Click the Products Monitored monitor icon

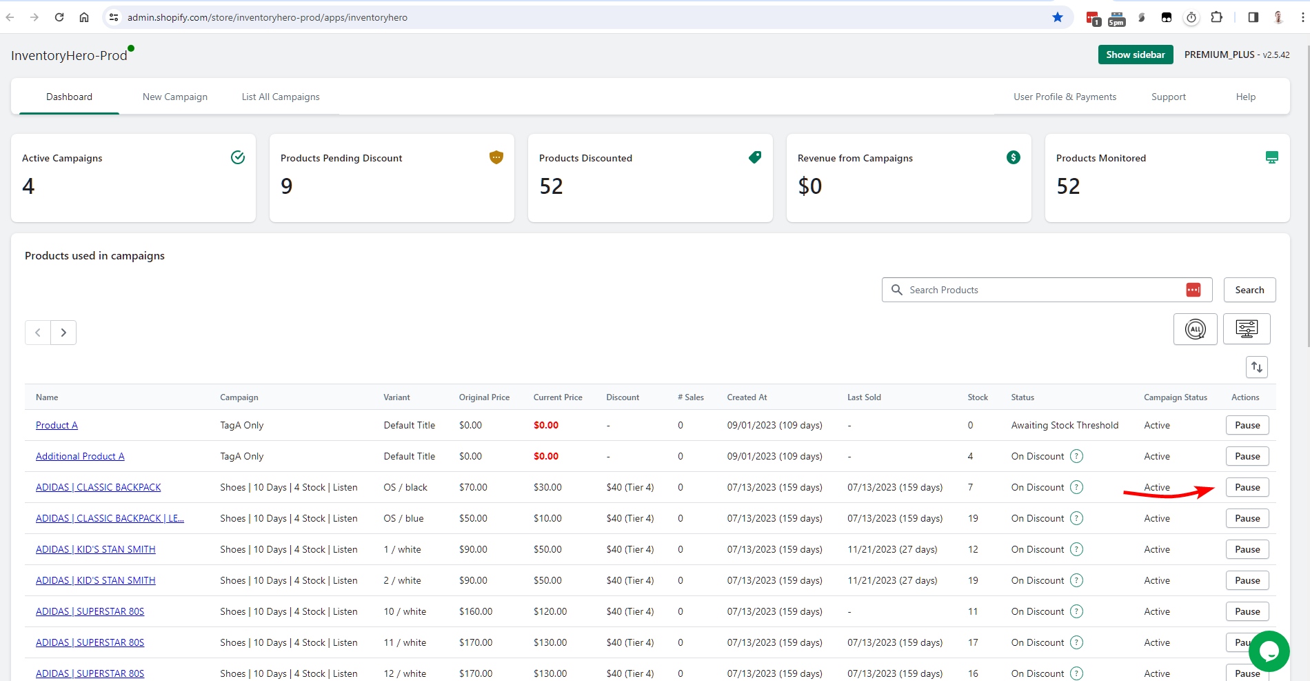coord(1272,157)
